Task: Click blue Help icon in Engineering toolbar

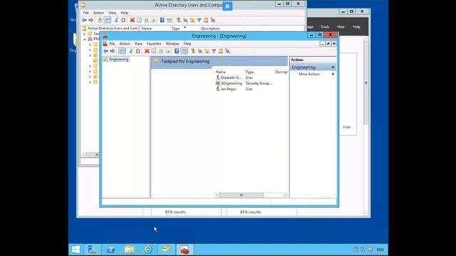Action: click(177, 51)
